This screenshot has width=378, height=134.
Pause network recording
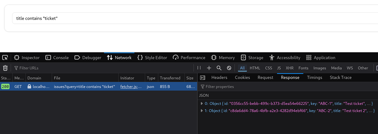(x=199, y=68)
